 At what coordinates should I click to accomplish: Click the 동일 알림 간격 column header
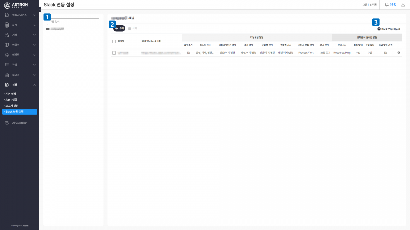385,45
